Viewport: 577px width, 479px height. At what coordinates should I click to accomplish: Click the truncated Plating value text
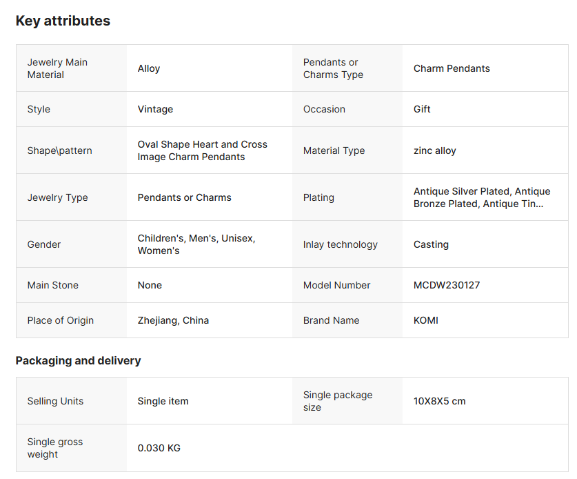[482, 197]
